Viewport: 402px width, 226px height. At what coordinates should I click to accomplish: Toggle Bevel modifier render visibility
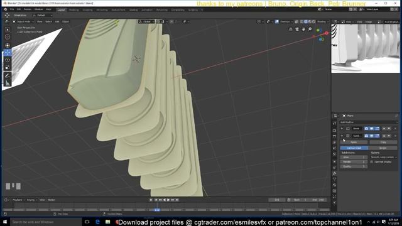pos(366,129)
